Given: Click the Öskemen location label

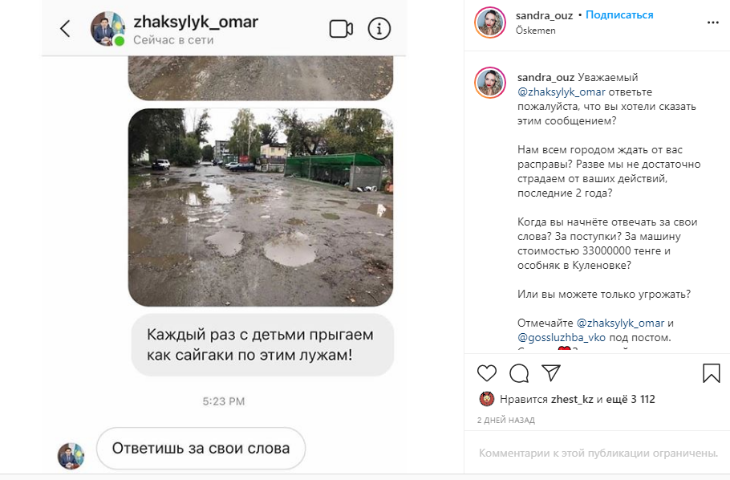Looking at the screenshot, I should [x=535, y=31].
